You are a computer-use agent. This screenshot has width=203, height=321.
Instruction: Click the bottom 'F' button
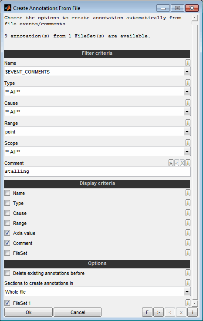coord(147,312)
